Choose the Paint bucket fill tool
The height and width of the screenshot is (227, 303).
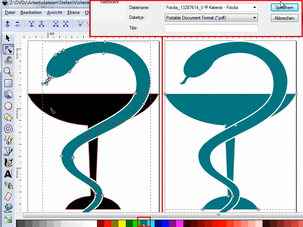[x=8, y=208]
